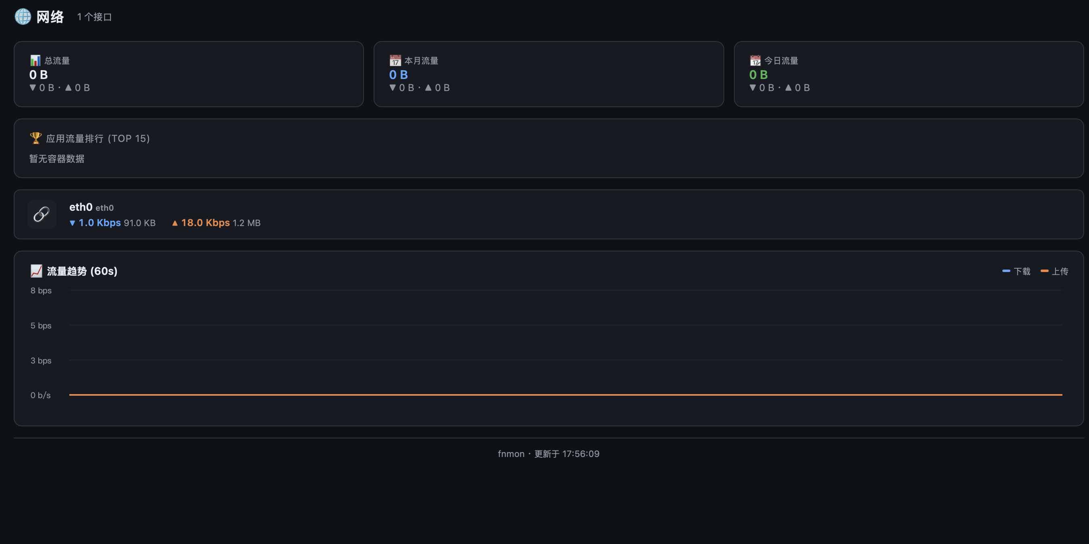This screenshot has height=544, width=1089.
Task: Click the chain link icon for eth0
Action: point(42,214)
